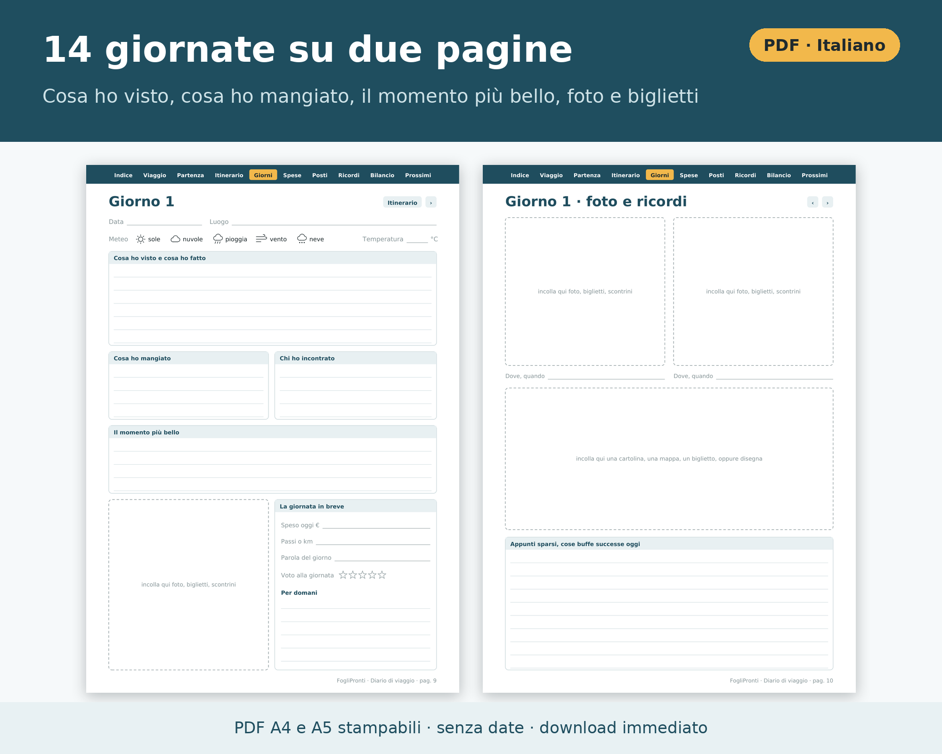Open Spese tab on right page
The height and width of the screenshot is (754, 942).
[689, 175]
